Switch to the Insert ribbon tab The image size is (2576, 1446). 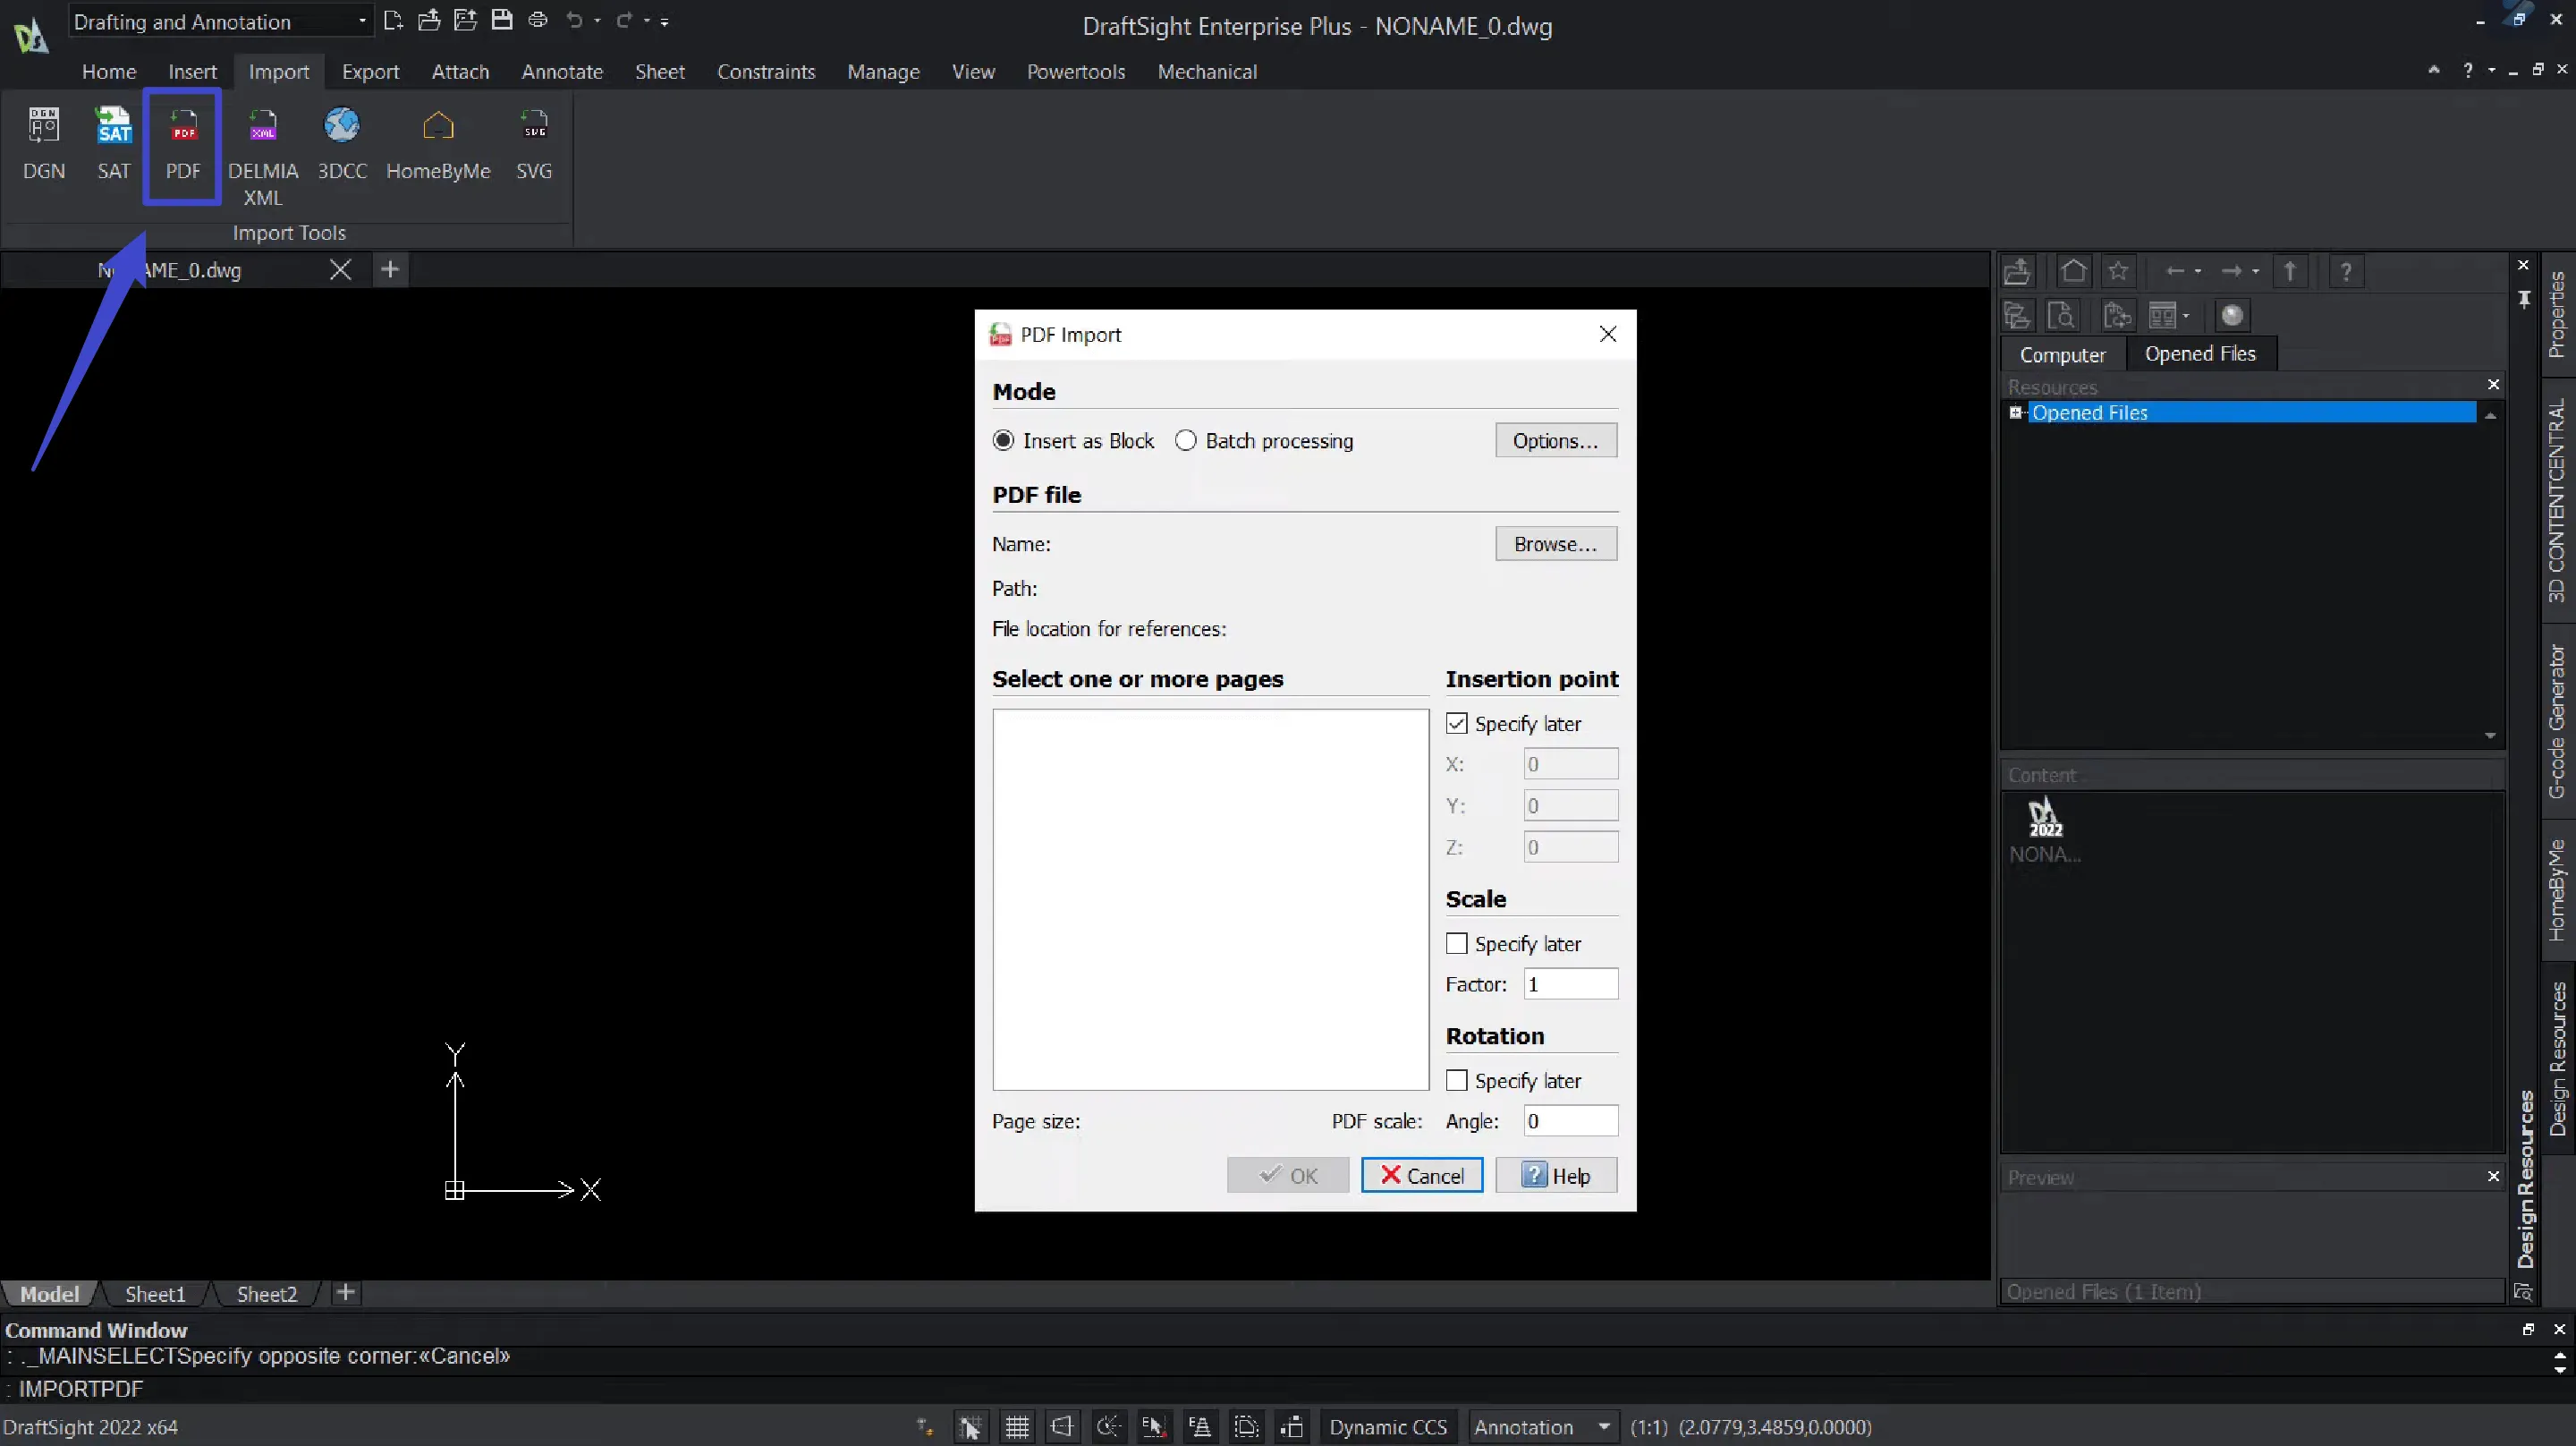(193, 71)
